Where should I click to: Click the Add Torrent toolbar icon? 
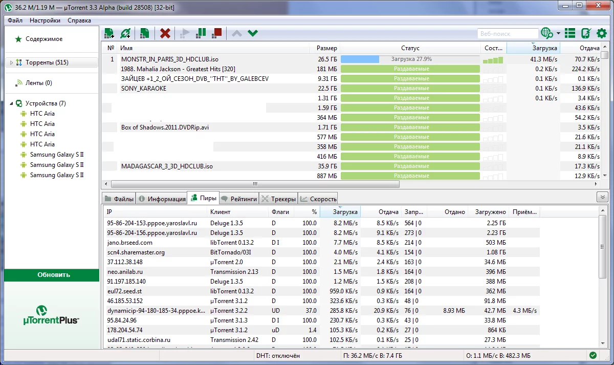point(109,33)
